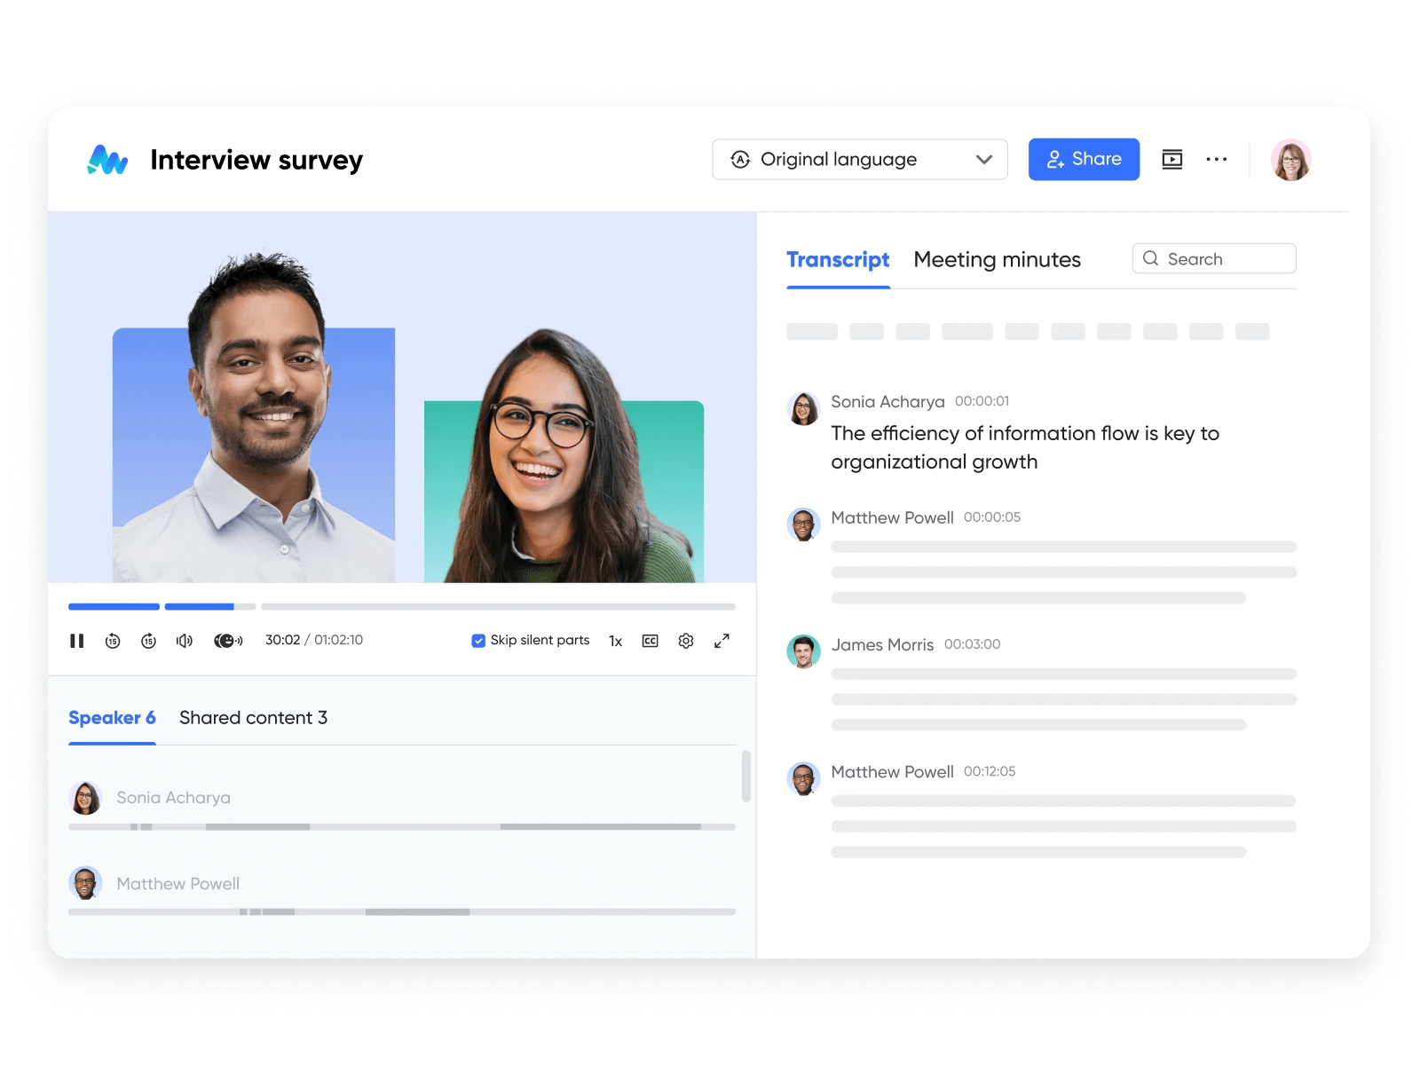Enter fullscreen mode
Image resolution: width=1420 pixels, height=1065 pixels.
click(x=722, y=641)
